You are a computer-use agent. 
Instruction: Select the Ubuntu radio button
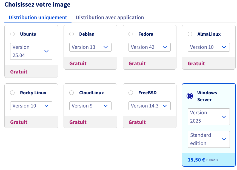pos(12,34)
